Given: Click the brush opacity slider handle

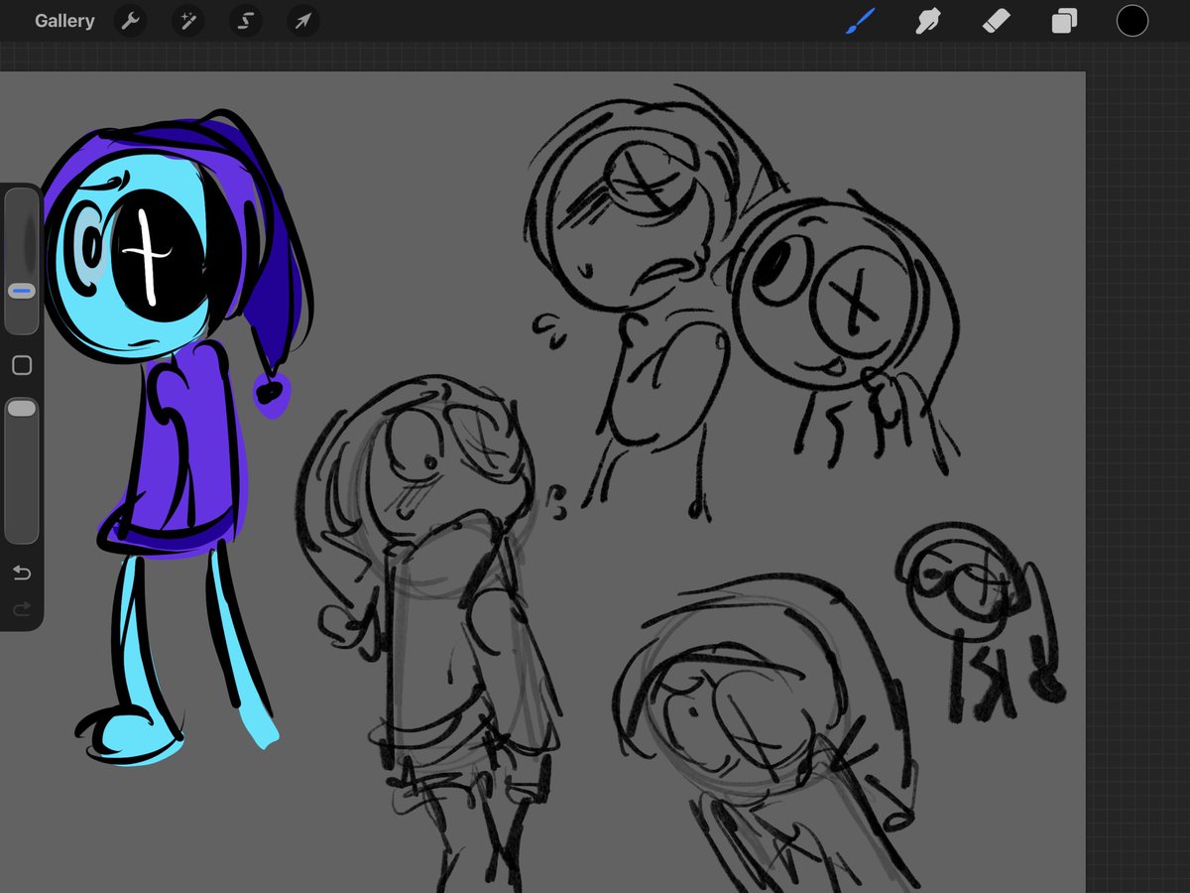Looking at the screenshot, I should (x=22, y=408).
